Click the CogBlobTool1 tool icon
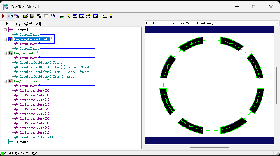This screenshot has height=156, width=280. pos(11,53)
